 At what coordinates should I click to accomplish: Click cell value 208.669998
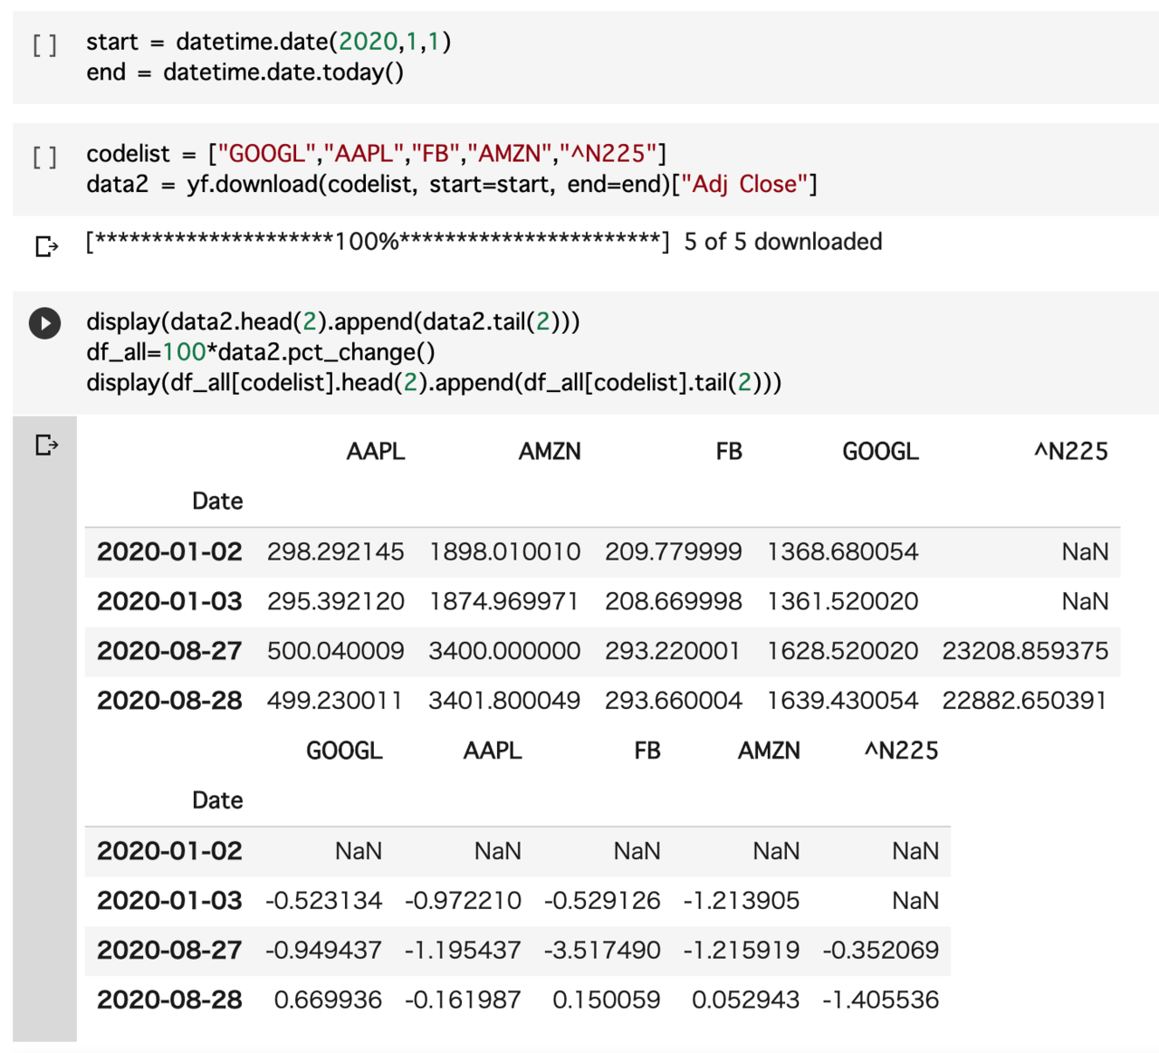674,601
